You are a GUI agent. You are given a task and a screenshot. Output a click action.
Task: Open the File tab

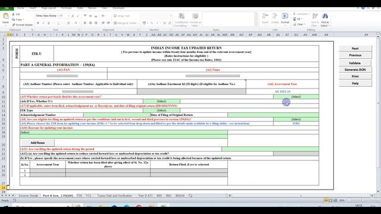(7, 8)
